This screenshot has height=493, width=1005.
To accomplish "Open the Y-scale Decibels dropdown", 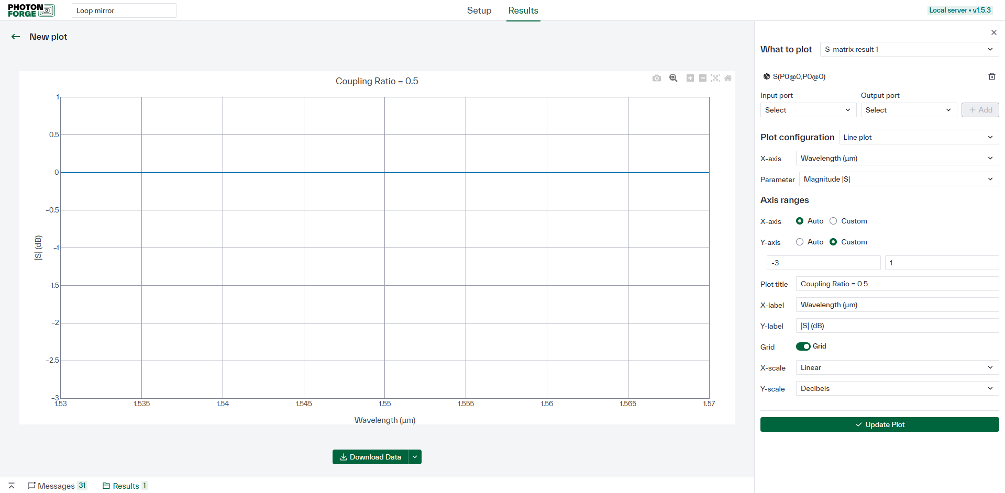I will pos(898,388).
